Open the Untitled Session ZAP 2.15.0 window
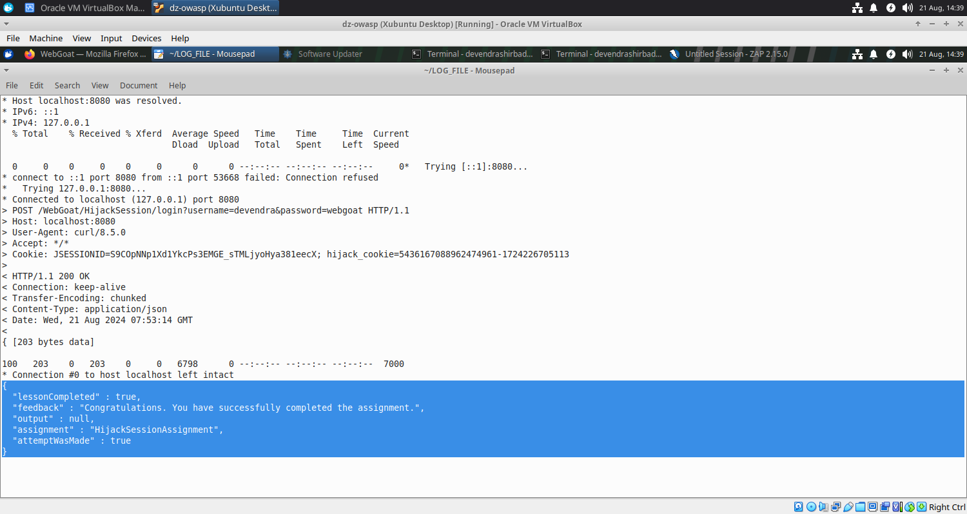This screenshot has height=514, width=967. [x=731, y=54]
